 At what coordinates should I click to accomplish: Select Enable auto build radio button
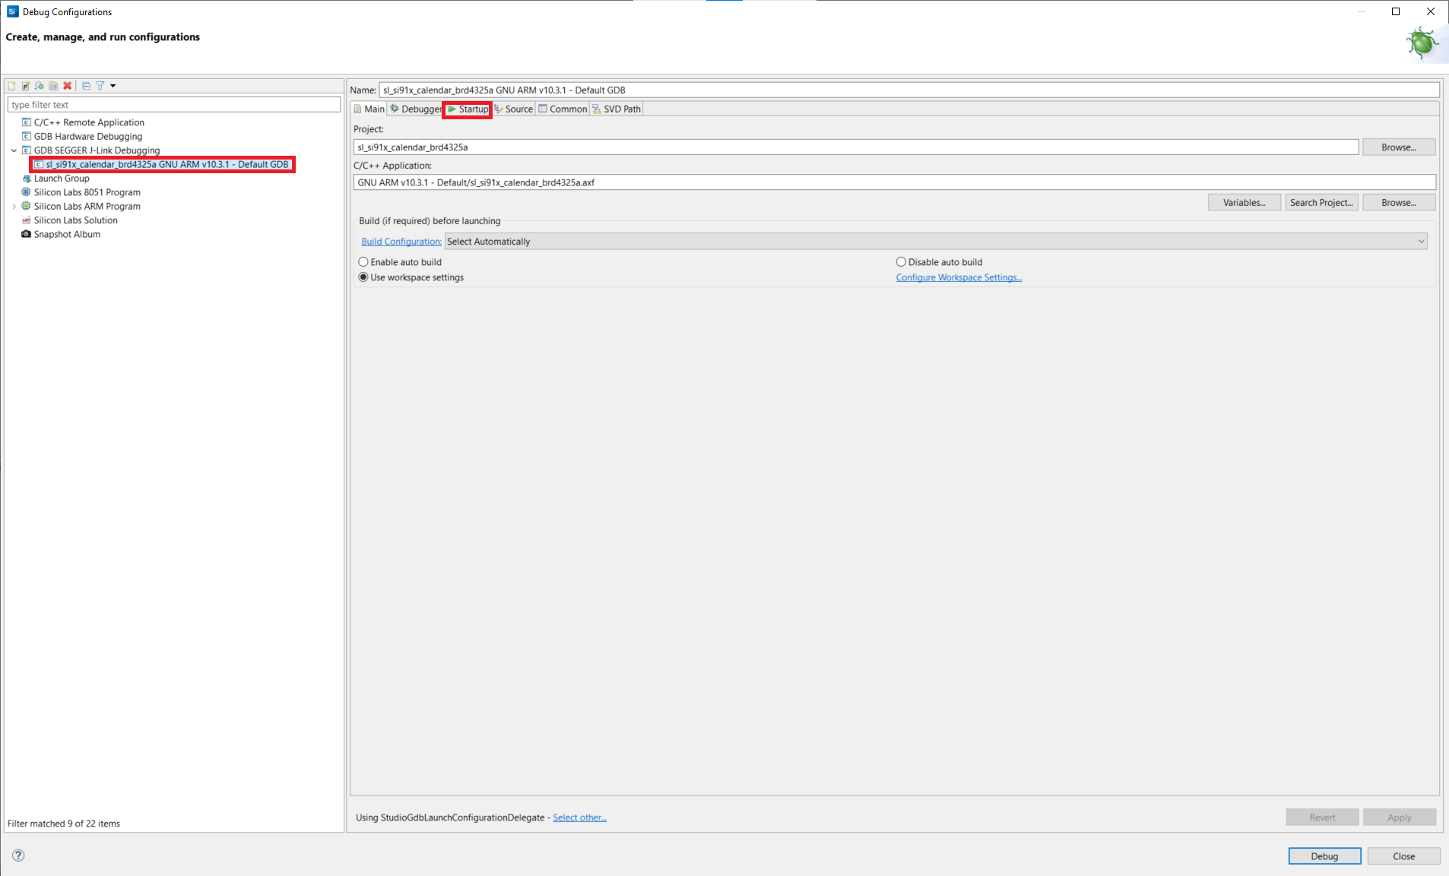363,262
